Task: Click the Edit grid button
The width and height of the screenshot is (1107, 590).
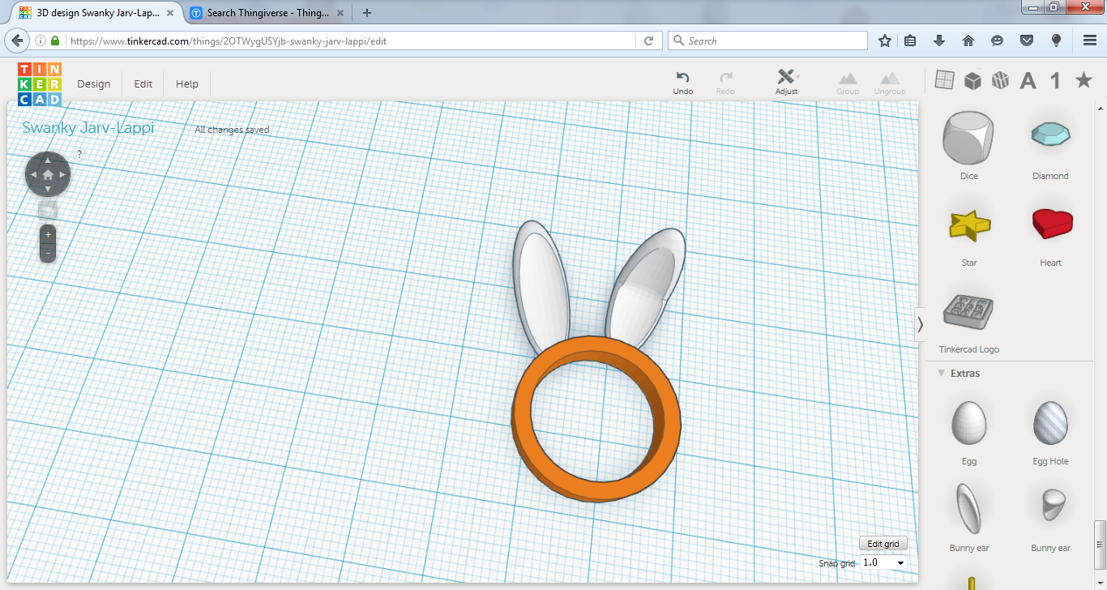Action: pos(883,543)
